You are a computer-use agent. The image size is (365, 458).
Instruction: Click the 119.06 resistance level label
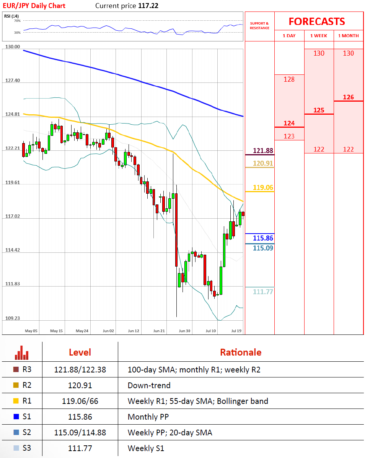[263, 188]
